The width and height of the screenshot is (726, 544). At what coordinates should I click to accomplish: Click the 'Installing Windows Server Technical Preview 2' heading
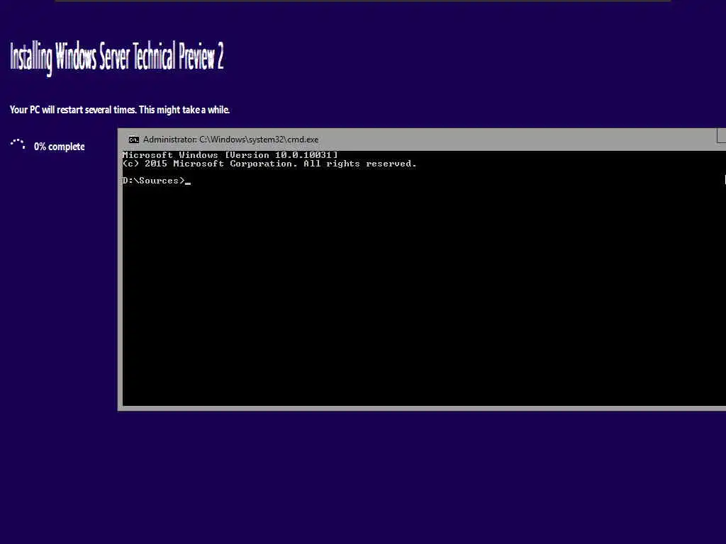[x=117, y=57]
